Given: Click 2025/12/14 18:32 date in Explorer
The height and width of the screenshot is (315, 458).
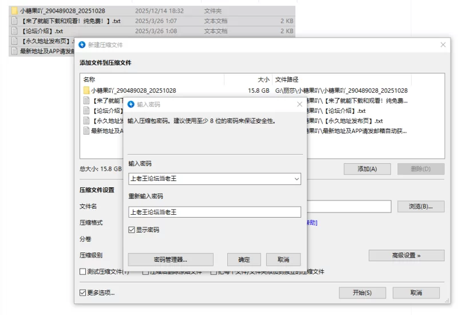Looking at the screenshot, I should click(x=160, y=11).
